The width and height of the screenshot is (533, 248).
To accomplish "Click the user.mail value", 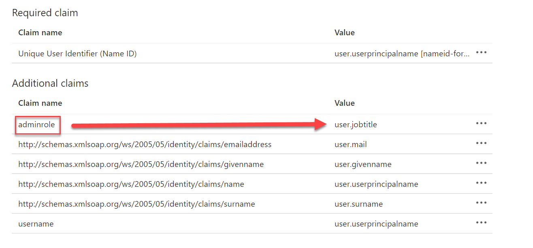I will [351, 144].
